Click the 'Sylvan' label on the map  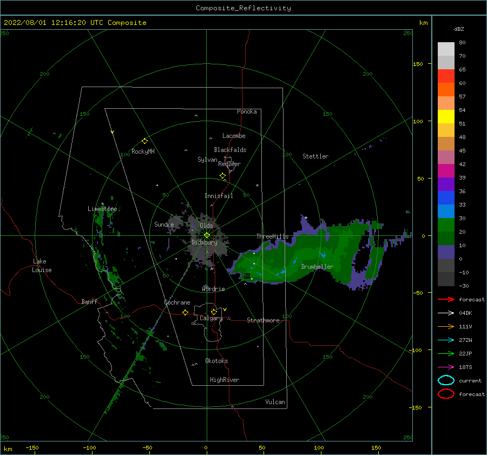[x=207, y=160]
